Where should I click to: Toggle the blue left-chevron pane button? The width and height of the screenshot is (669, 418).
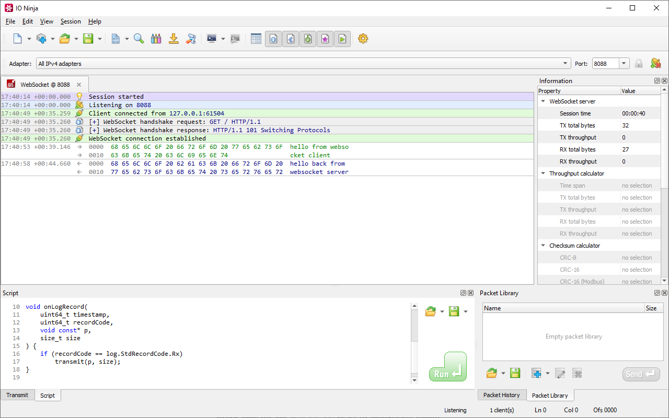pyautogui.click(x=291, y=39)
